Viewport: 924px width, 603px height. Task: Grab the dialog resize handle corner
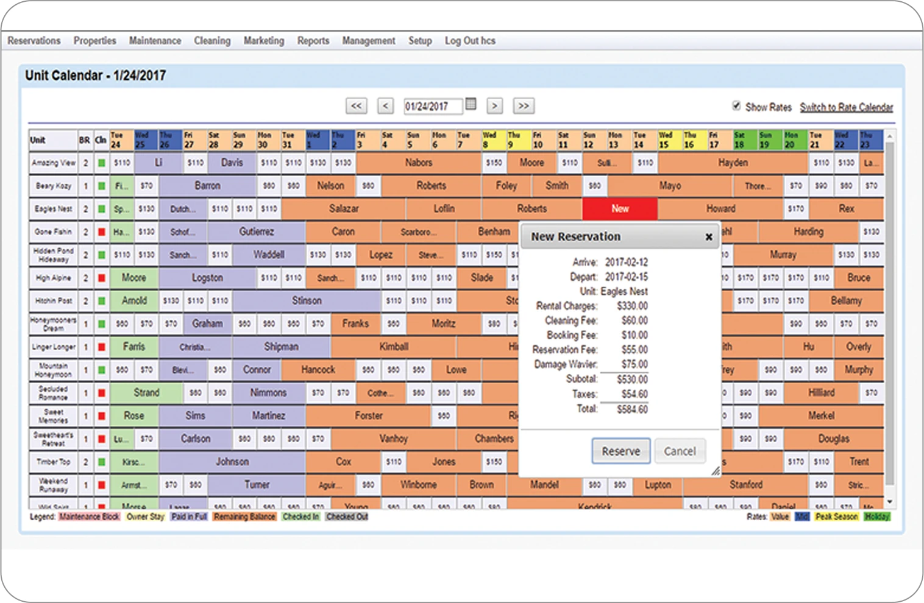click(x=716, y=471)
